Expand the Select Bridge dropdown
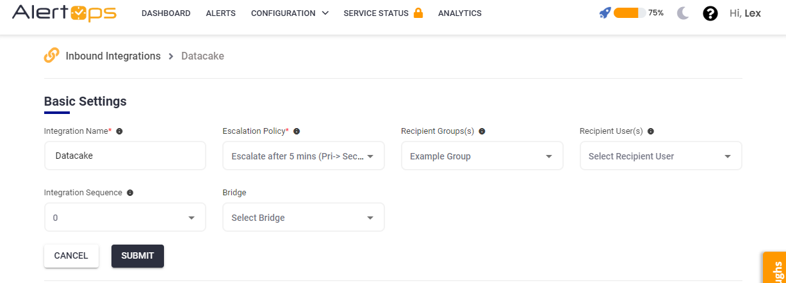This screenshot has height=283, width=786. [x=304, y=218]
